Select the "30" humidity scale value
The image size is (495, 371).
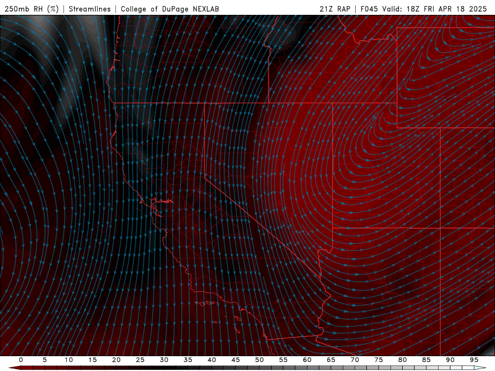click(x=164, y=360)
